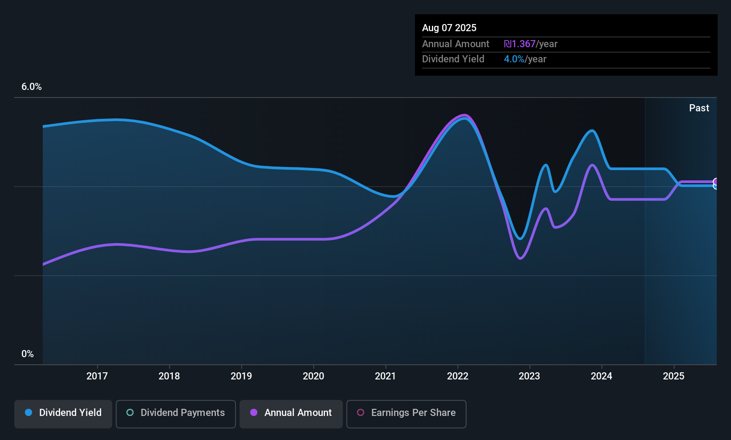Click the teal Dividend Payments legend circle
The height and width of the screenshot is (440, 731).
click(130, 413)
